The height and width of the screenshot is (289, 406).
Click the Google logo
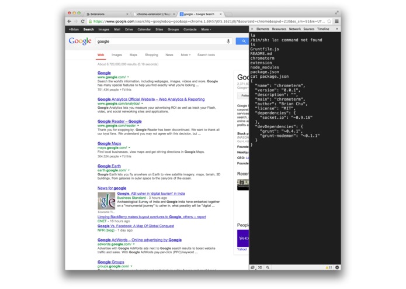pyautogui.click(x=80, y=41)
